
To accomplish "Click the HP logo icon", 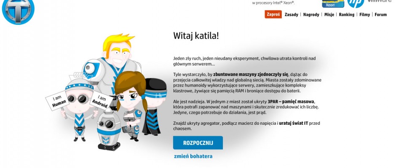I will [x=356, y=3].
